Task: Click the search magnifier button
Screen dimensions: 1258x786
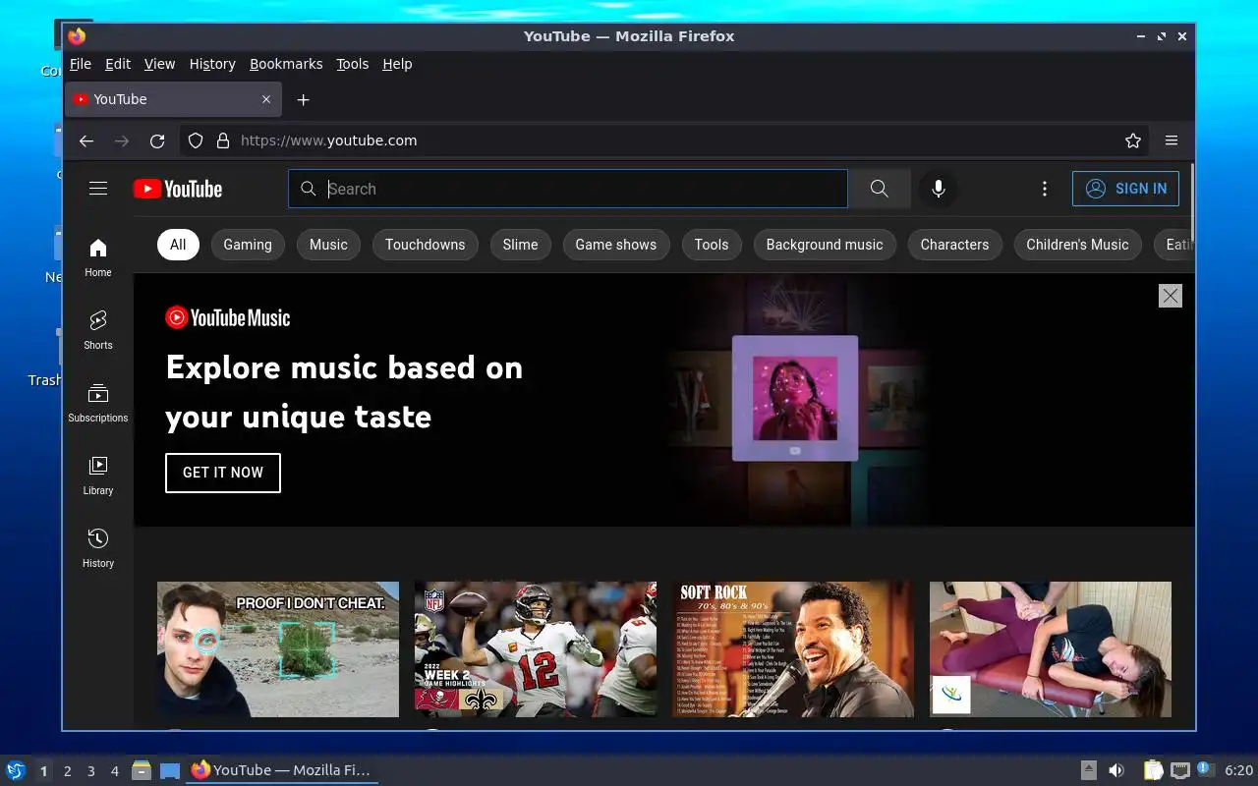Action: point(879,189)
